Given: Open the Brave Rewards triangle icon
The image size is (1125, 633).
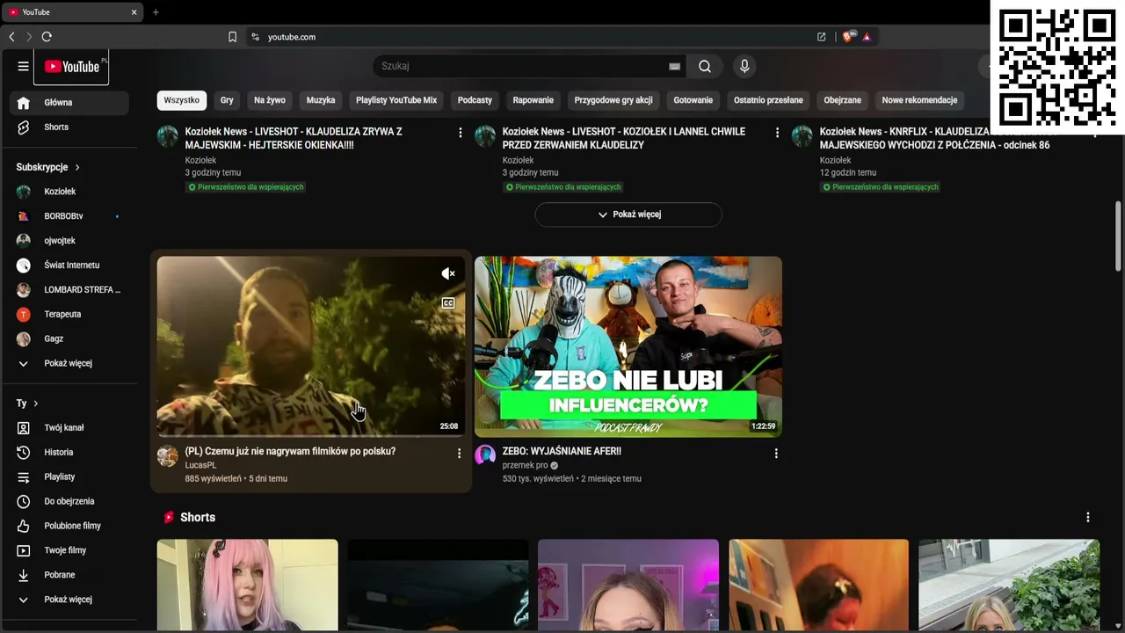Looking at the screenshot, I should tap(867, 37).
